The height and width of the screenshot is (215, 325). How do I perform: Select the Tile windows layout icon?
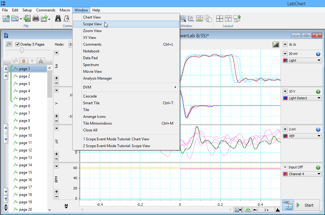pos(219,19)
